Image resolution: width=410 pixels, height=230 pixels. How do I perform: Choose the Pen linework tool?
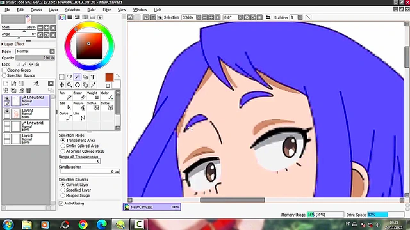point(65,95)
